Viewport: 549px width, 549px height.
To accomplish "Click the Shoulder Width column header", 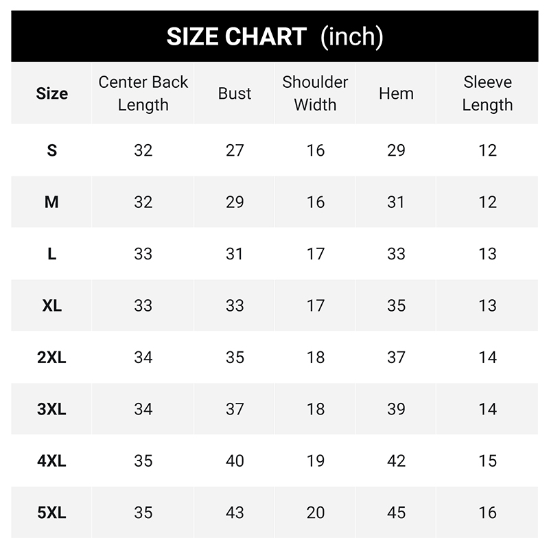I will 315,93.
